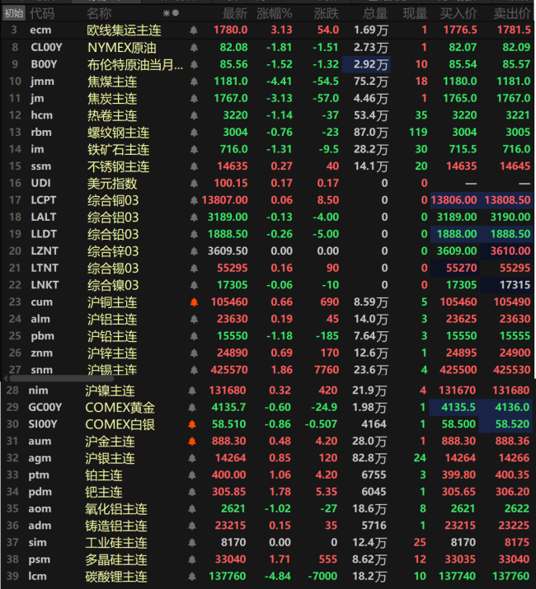Sort by the 现量 column header
The height and width of the screenshot is (589, 536).
pyautogui.click(x=415, y=13)
